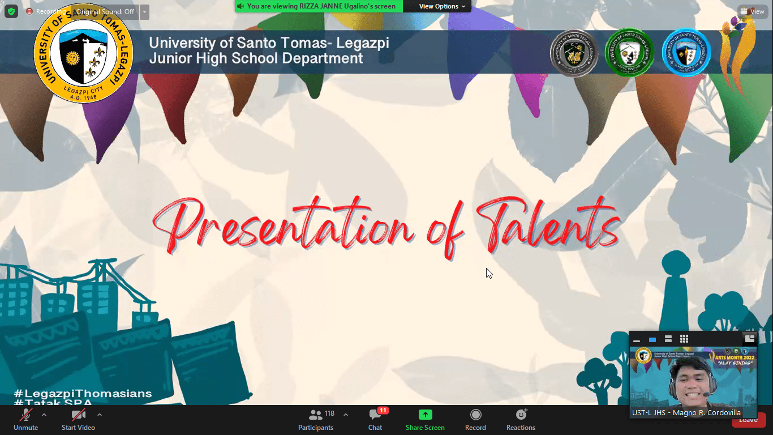
Task: Hide thumbnail video with minimize bar icon
Action: tap(637, 339)
